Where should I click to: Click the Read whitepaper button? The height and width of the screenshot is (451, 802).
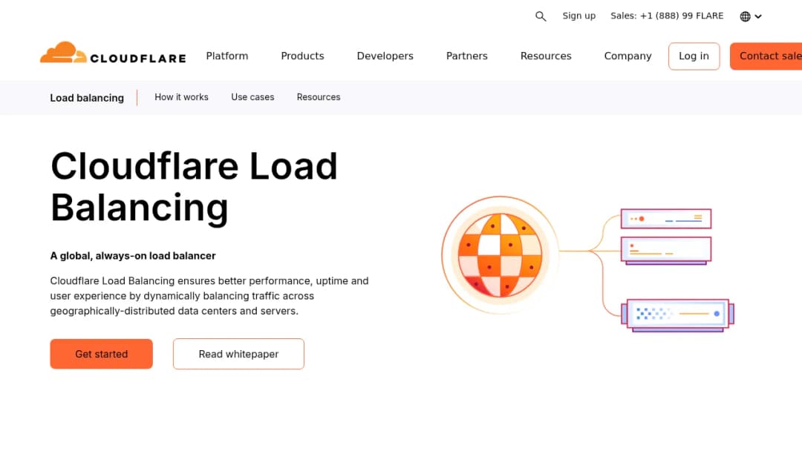(238, 354)
